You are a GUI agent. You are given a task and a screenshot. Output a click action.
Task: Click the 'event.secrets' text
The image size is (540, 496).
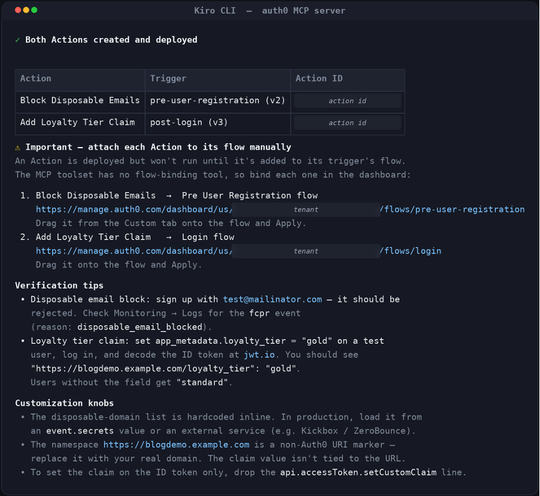pos(80,431)
